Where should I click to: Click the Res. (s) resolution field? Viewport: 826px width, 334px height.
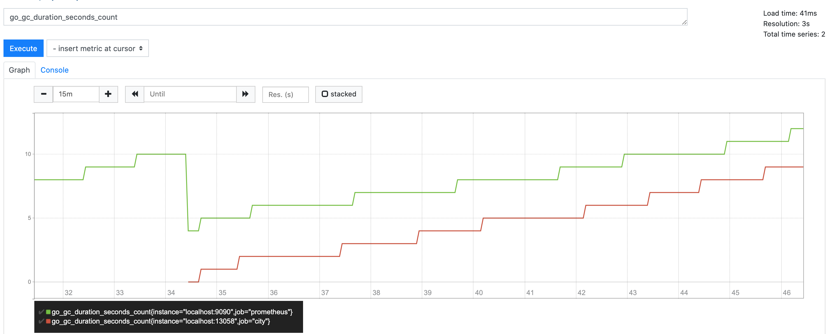285,94
